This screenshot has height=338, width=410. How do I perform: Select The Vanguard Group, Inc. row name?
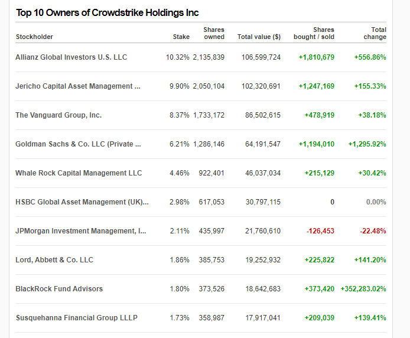(x=58, y=115)
